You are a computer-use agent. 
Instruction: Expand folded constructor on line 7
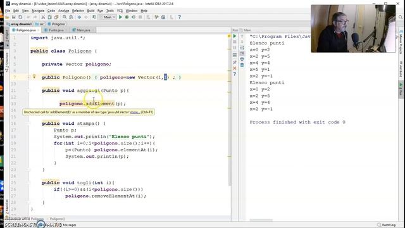pos(28,77)
